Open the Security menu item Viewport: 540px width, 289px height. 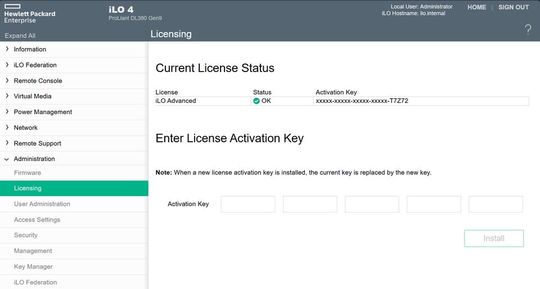click(x=74, y=236)
